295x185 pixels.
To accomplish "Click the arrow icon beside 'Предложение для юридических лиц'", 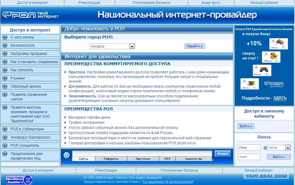I will 5,154.
